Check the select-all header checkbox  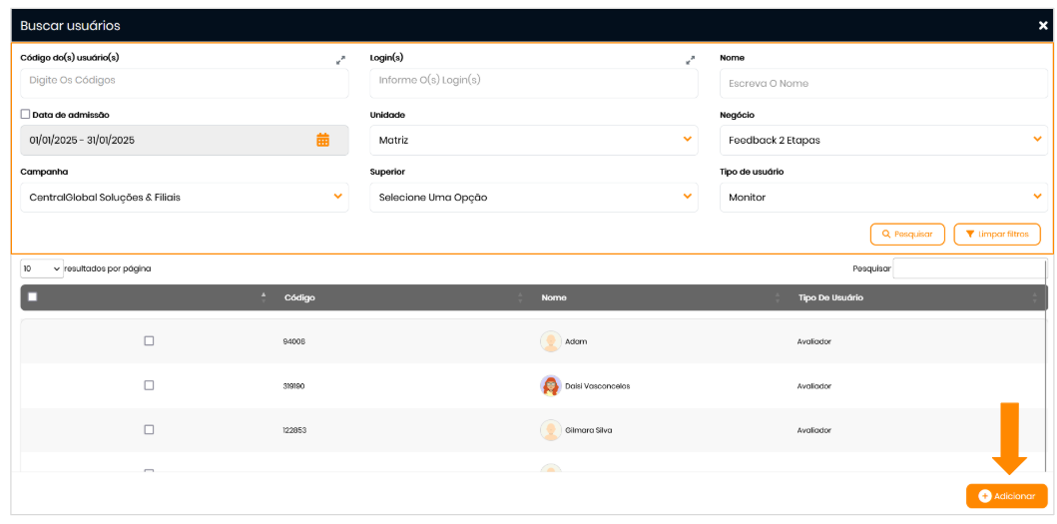pyautogui.click(x=33, y=296)
